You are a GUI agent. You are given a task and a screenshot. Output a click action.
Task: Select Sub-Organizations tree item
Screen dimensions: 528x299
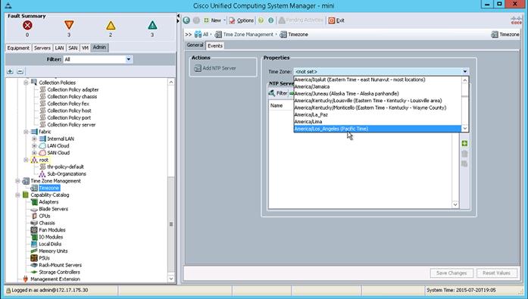pos(67,174)
